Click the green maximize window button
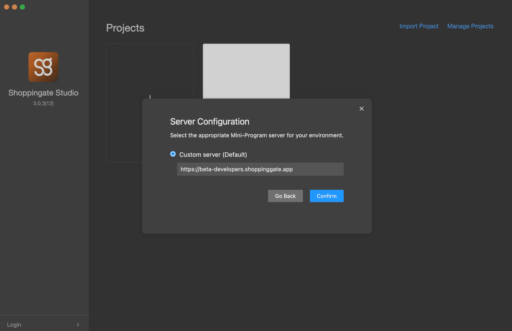512x331 pixels. [22, 7]
